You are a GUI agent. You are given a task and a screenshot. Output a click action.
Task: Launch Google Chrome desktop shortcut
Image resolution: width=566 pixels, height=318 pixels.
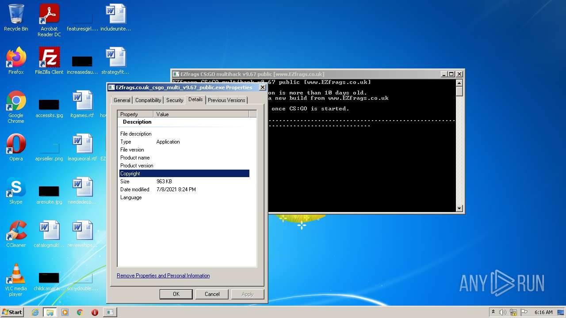pyautogui.click(x=16, y=107)
